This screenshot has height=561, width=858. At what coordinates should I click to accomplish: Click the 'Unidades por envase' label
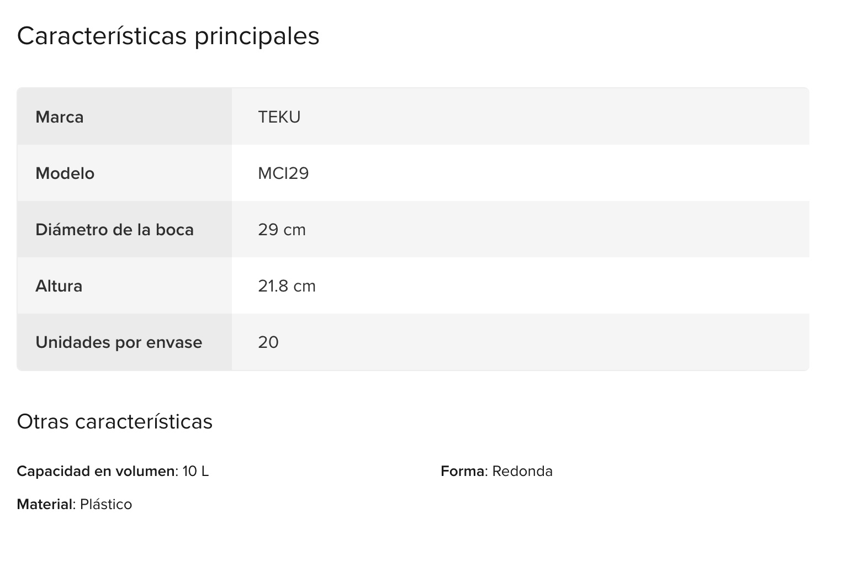tap(119, 342)
